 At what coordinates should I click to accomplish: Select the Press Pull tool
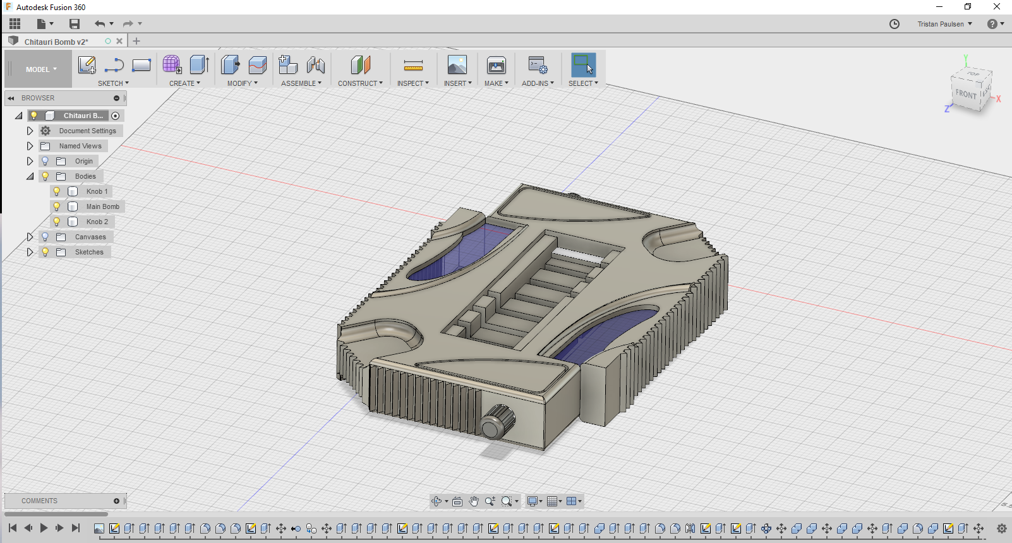pos(231,65)
